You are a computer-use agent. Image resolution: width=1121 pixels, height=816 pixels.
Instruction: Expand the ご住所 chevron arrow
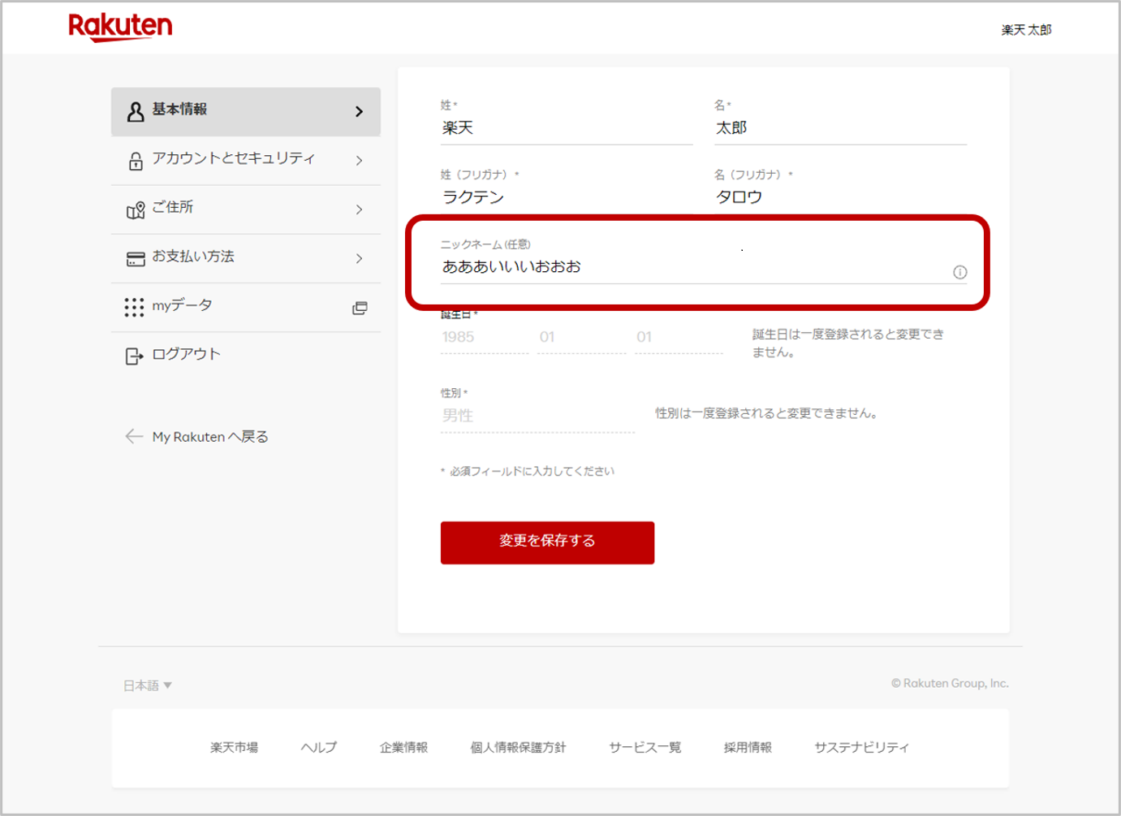359,209
